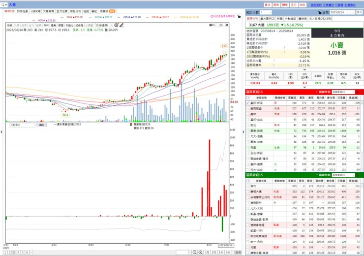Click help mark beside 1日籌碼集中(%)

tap(284, 52)
